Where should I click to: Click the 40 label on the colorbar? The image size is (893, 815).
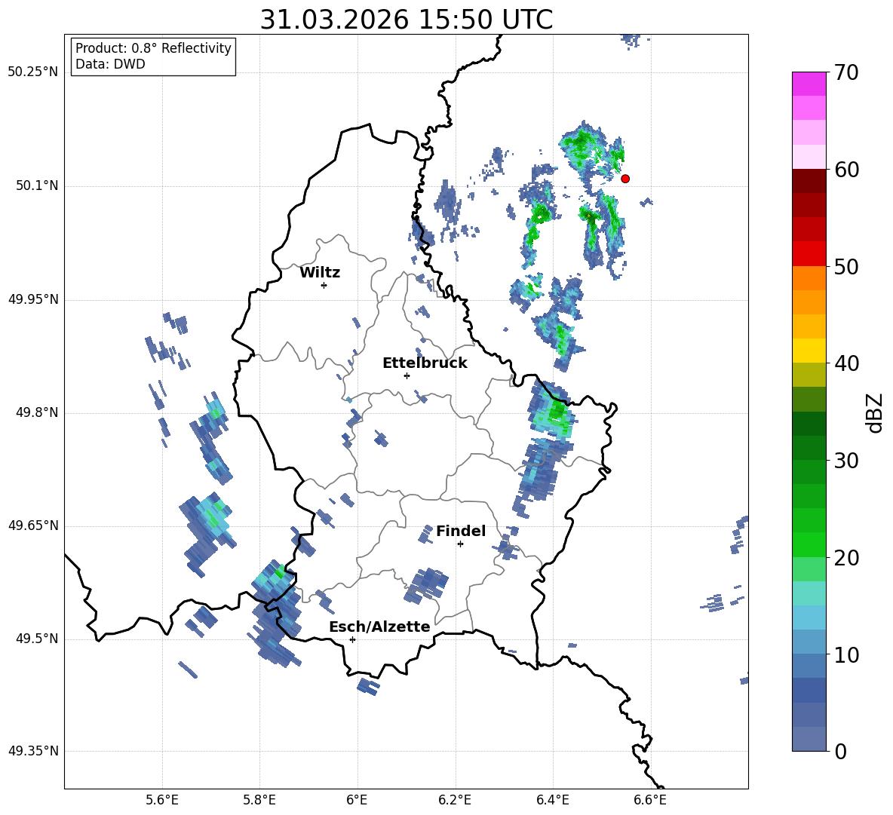coord(846,363)
